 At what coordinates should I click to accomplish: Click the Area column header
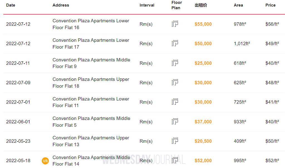coord(238,5)
